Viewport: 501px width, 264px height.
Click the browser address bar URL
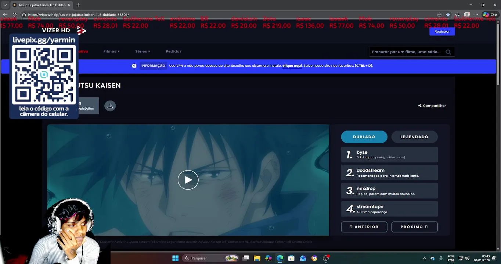pyautogui.click(x=79, y=15)
